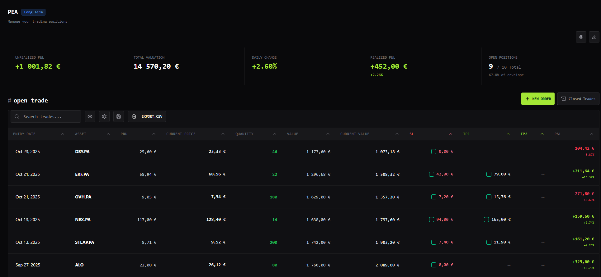
Task: Click the open trade heading
Action: click(31, 100)
